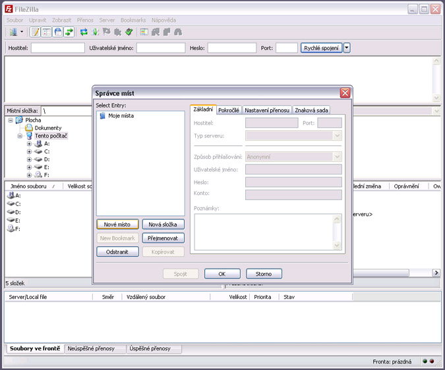
Task: Click the Hostitel quickconnect input field
Action: 58,48
